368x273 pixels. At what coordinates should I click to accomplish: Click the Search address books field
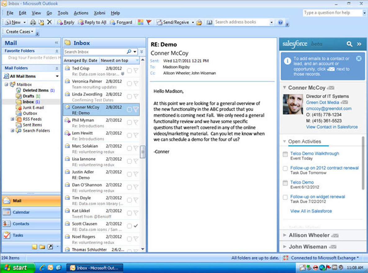[x=241, y=22]
